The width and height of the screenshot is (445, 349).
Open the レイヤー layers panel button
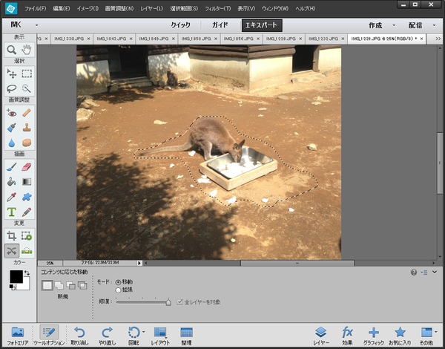point(321,335)
